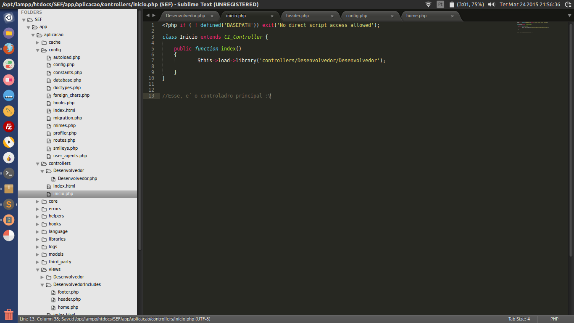Open foreign_chars.php in the sidebar
The height and width of the screenshot is (323, 574).
pyautogui.click(x=71, y=95)
